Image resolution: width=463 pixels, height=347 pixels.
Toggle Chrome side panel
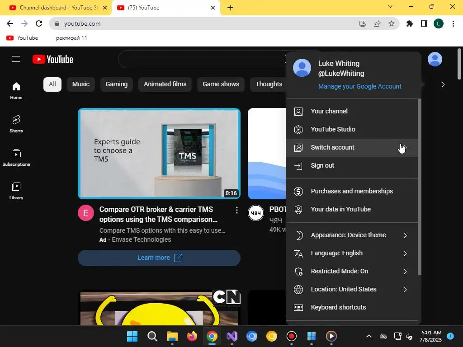click(x=424, y=23)
